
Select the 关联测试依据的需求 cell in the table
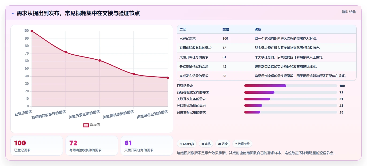point(198,67)
